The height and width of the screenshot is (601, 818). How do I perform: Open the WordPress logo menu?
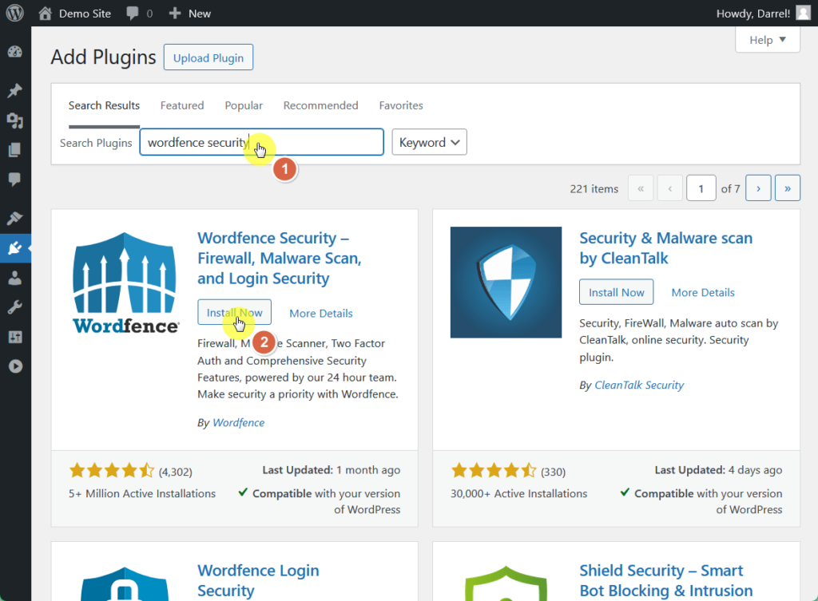14,13
